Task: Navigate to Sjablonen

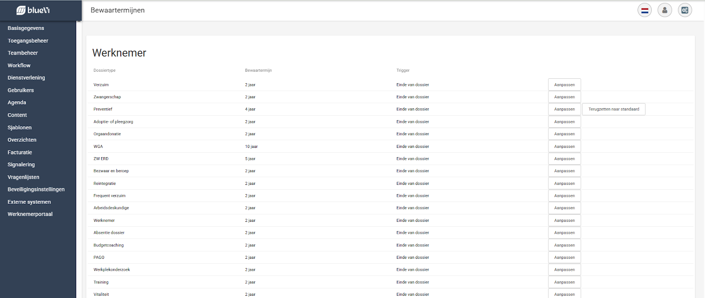Action: [x=19, y=128]
